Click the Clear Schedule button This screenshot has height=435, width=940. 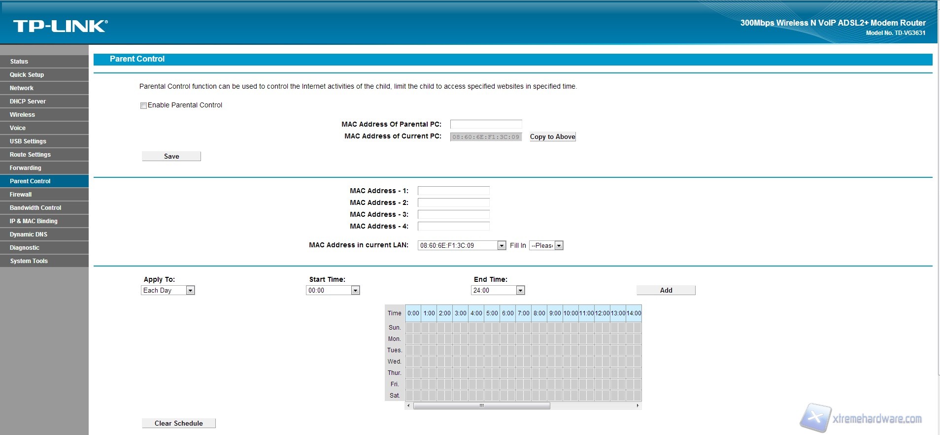(x=178, y=423)
